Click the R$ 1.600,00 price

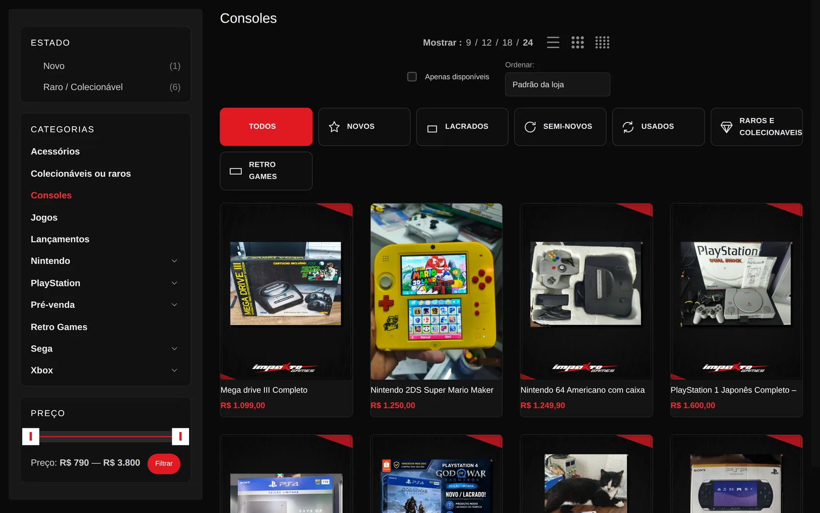click(x=693, y=405)
